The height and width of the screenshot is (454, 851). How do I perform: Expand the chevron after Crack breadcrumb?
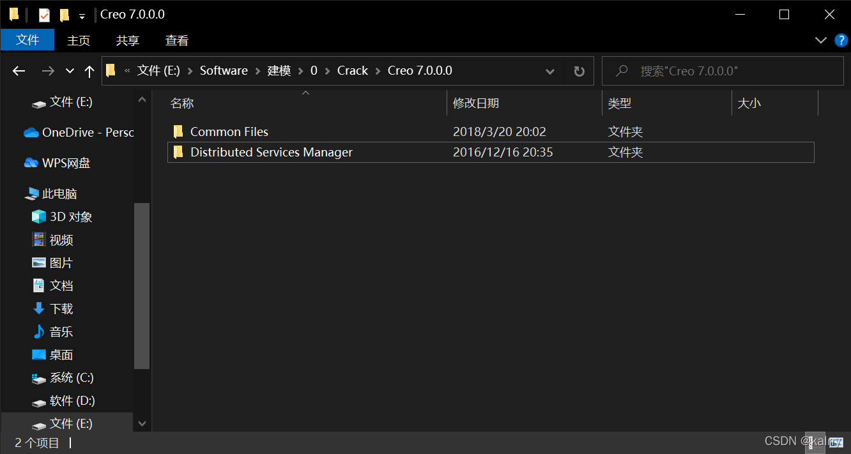tap(378, 71)
